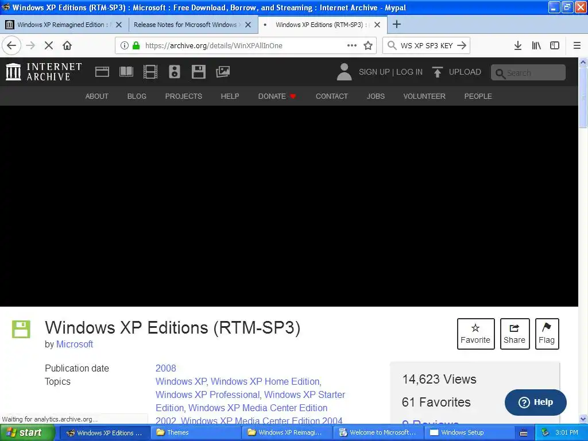Click the Flag button

(547, 334)
